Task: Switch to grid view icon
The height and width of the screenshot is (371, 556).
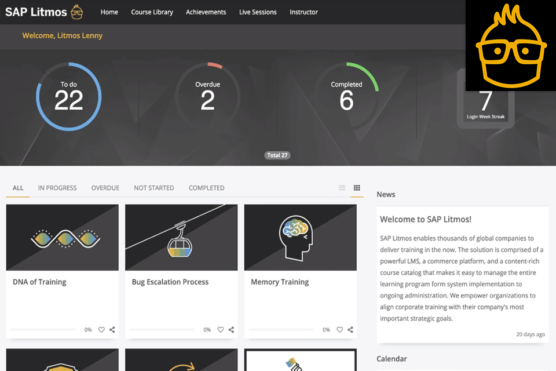Action: [357, 188]
